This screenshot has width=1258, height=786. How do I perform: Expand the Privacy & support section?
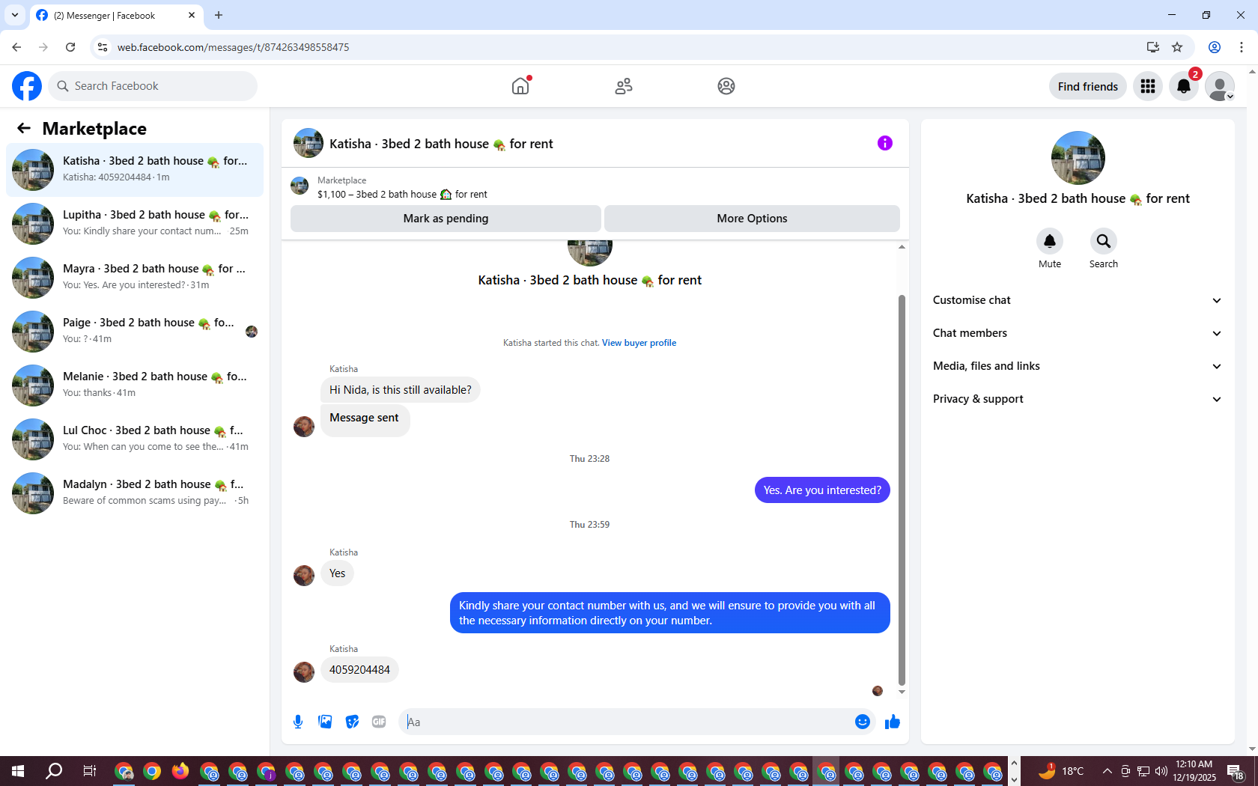click(1078, 399)
